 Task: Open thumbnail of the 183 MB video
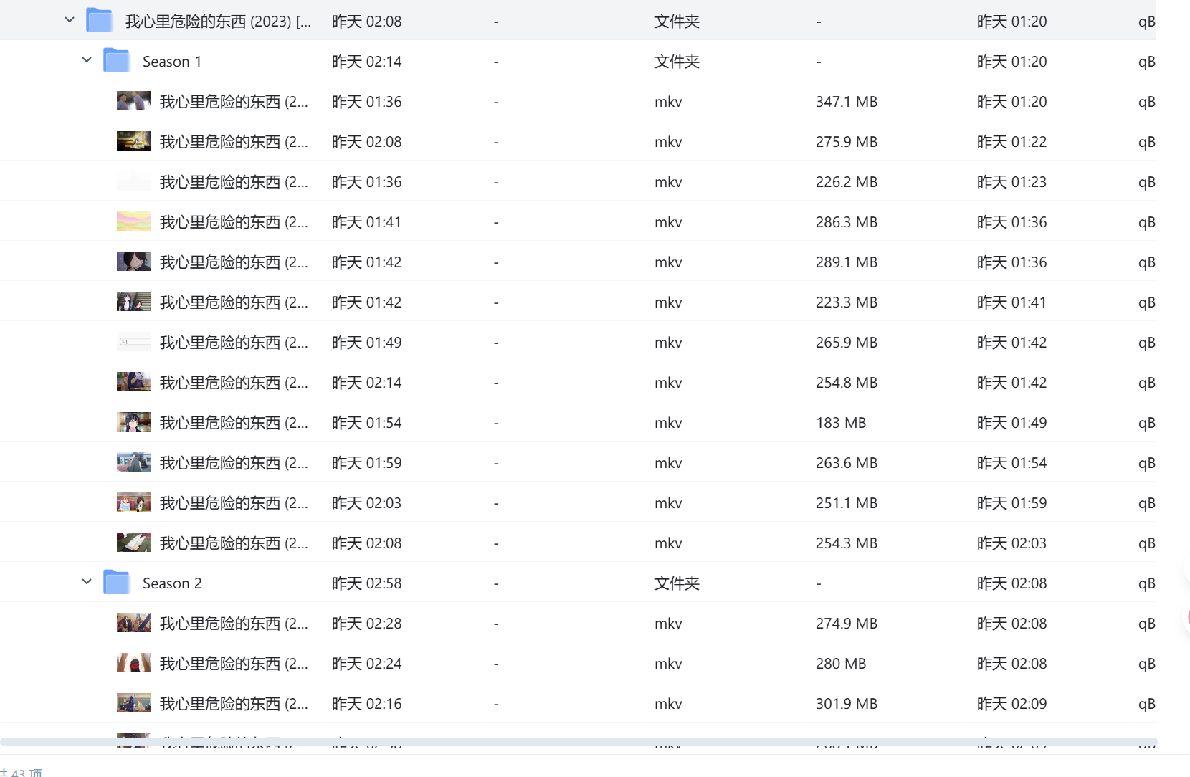[134, 422]
